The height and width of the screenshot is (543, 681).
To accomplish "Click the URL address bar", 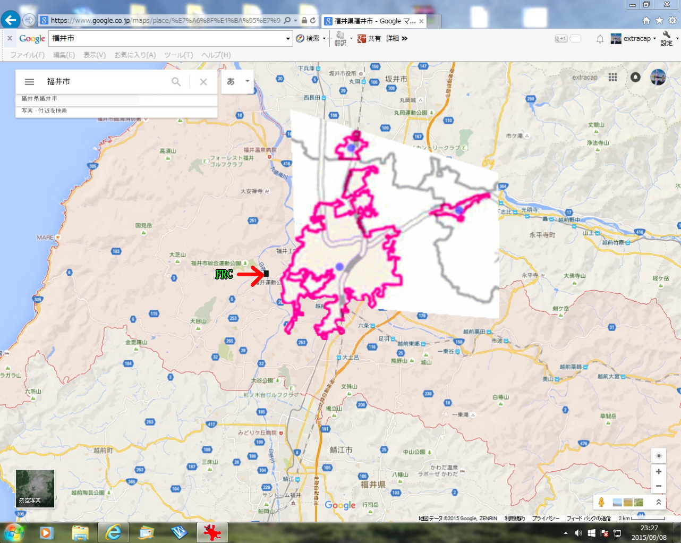I will [x=165, y=20].
